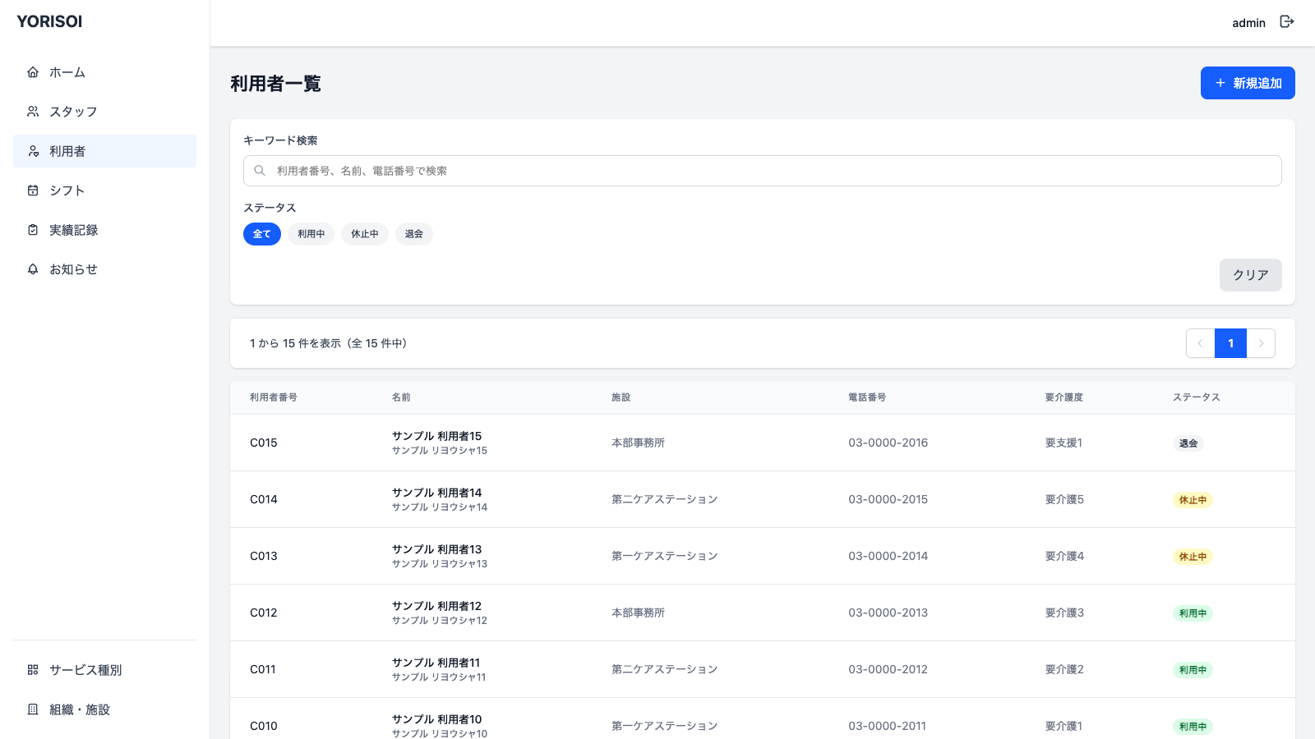The width and height of the screenshot is (1315, 739).
Task: Click phone number 03-0000-2016
Action: [888, 443]
